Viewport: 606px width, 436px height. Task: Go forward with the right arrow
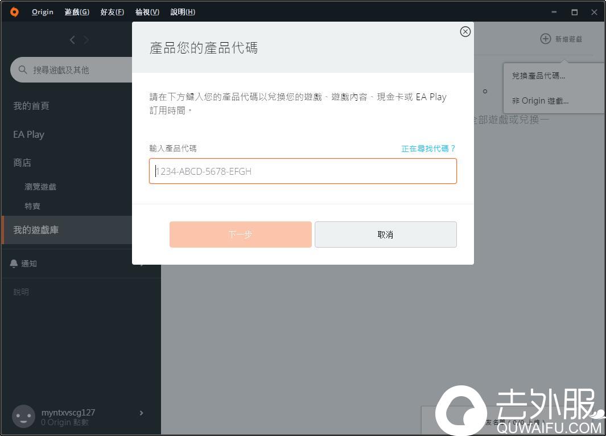[86, 40]
